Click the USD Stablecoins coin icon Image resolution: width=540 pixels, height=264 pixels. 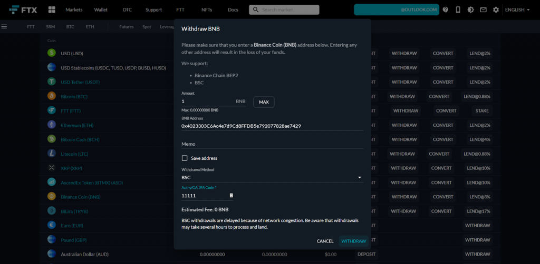[52, 67]
